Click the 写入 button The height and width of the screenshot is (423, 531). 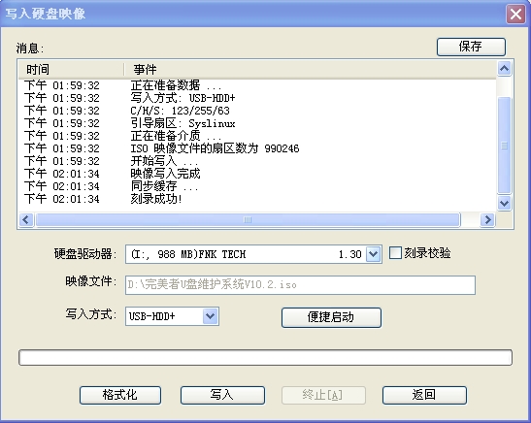coord(222,395)
